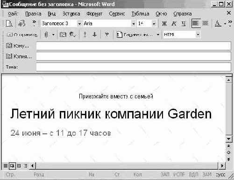
Task: Click the blind copy toolbar button
Action: click(135, 35)
